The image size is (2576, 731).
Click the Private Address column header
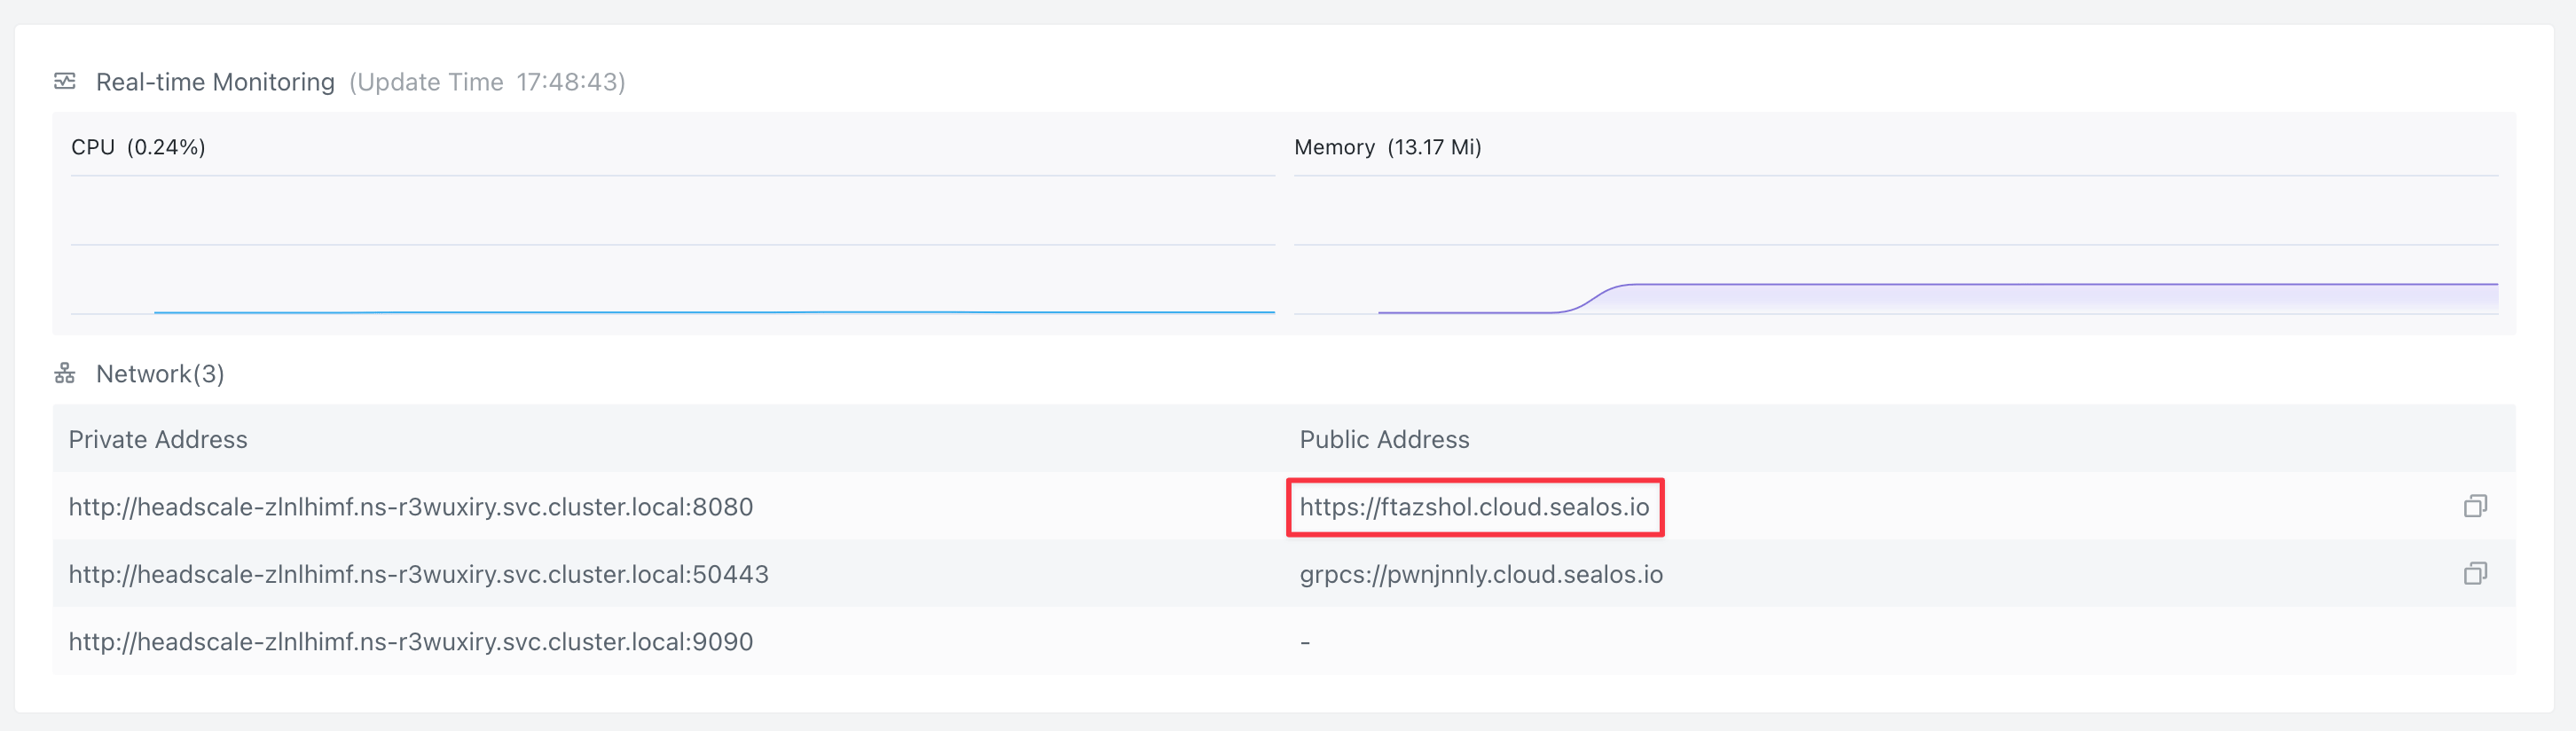[x=158, y=440]
